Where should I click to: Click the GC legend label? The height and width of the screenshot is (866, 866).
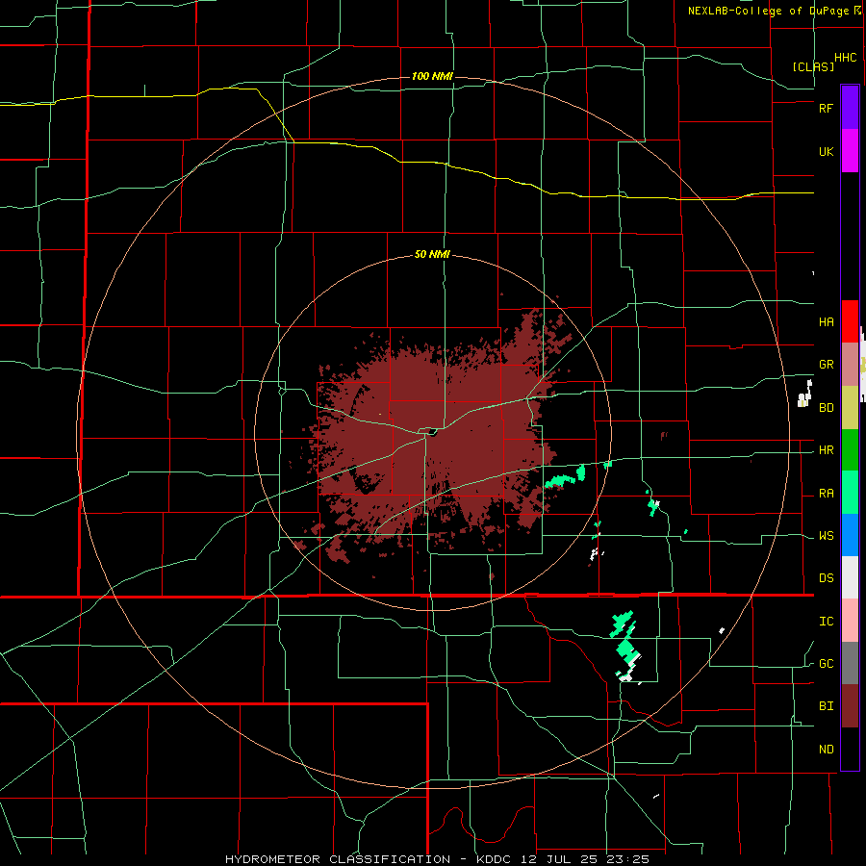coord(826,664)
